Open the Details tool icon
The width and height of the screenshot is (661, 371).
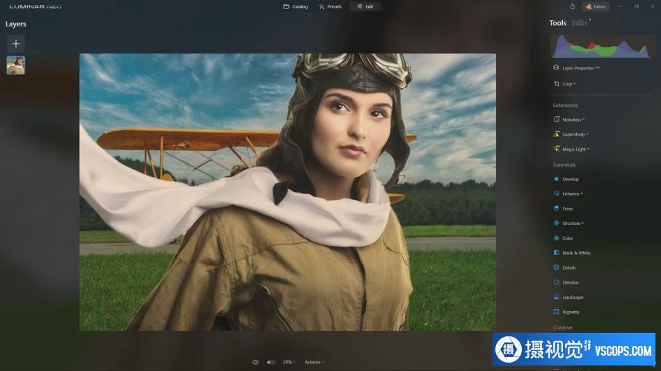click(x=556, y=267)
